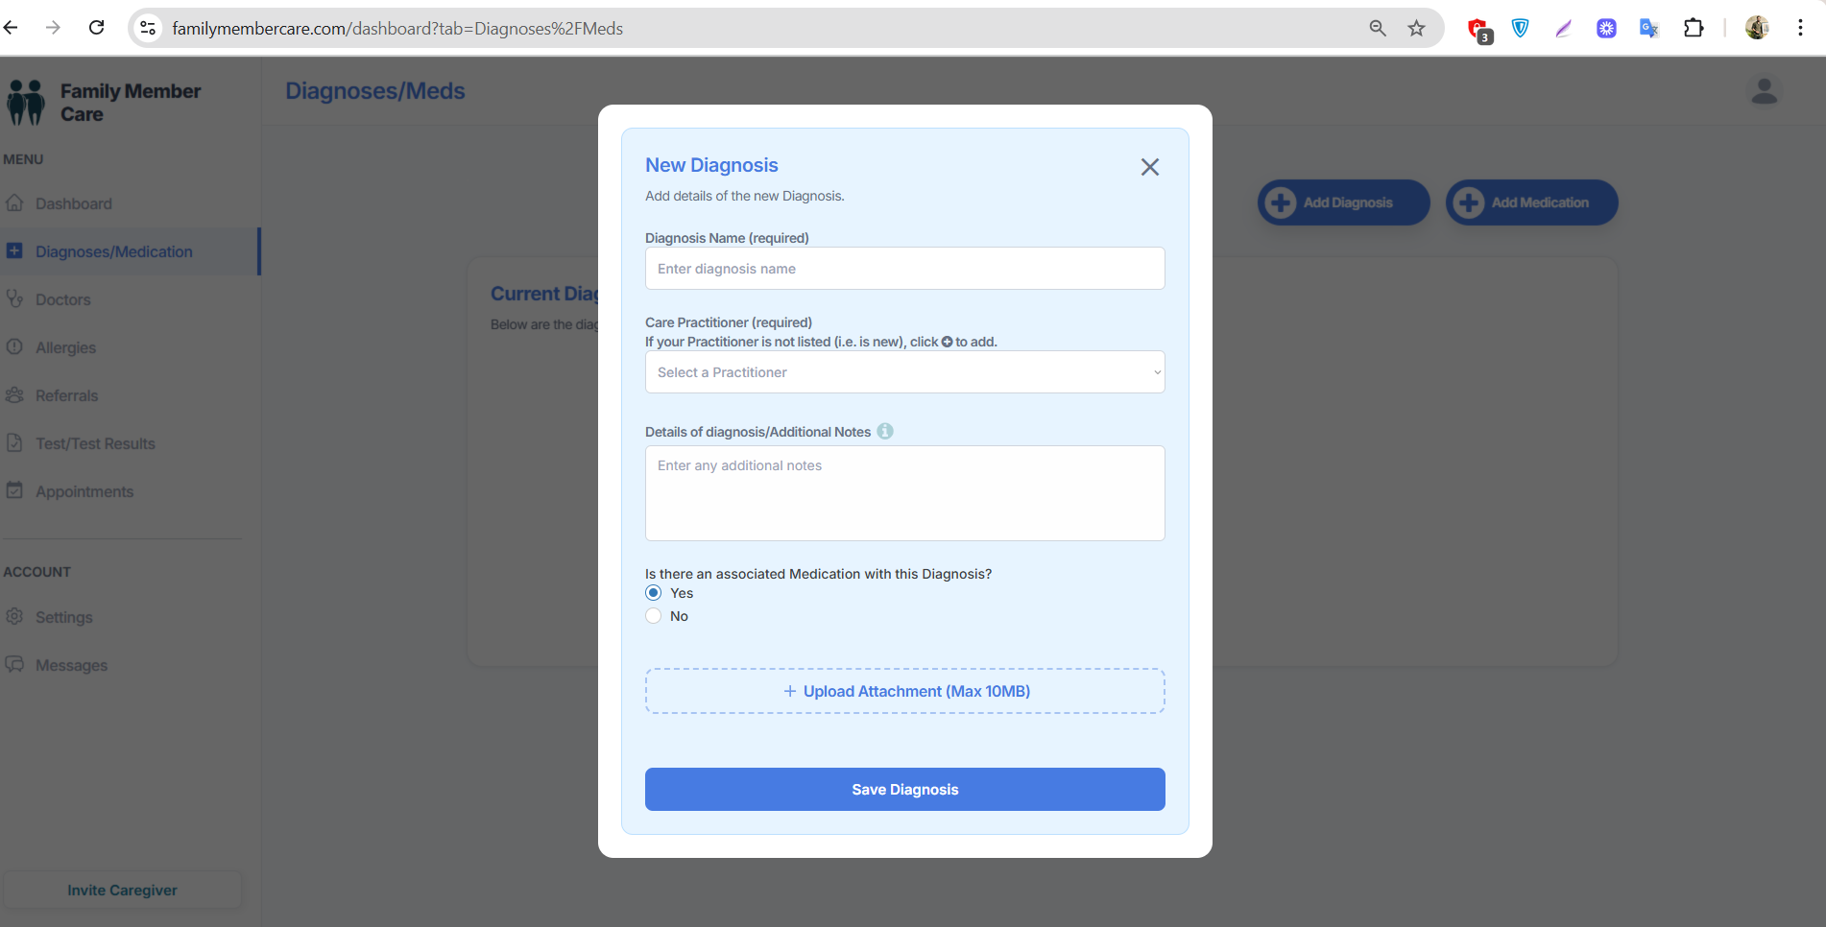Screen dimensions: 1826x927
Task: Click the additional notes text area
Action: (904, 493)
